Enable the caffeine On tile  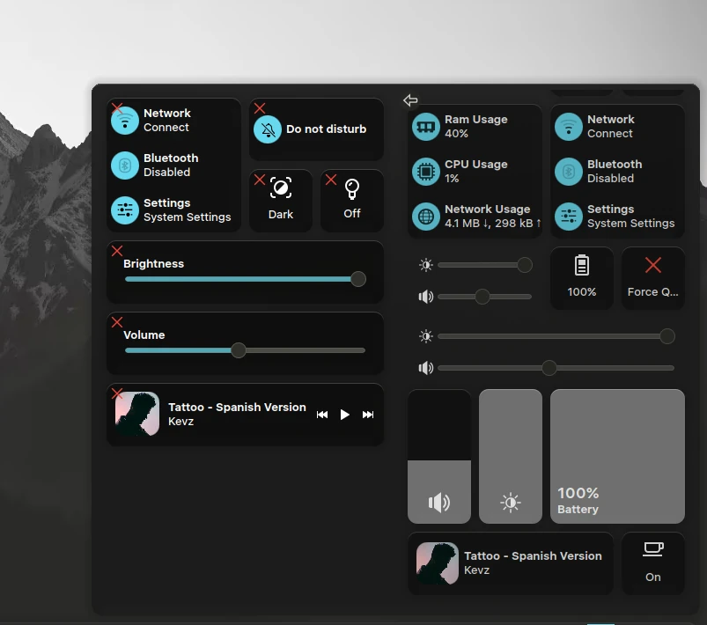[652, 563]
